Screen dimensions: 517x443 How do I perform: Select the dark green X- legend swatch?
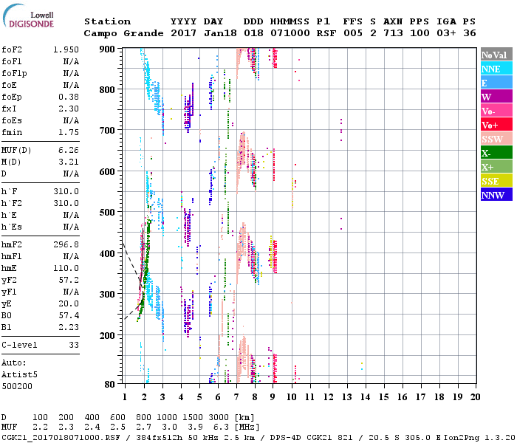(x=496, y=153)
